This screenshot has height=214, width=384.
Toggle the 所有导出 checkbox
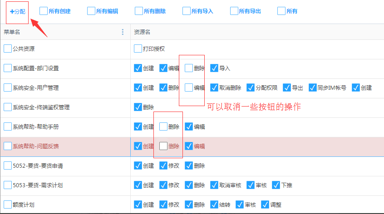pos(234,11)
